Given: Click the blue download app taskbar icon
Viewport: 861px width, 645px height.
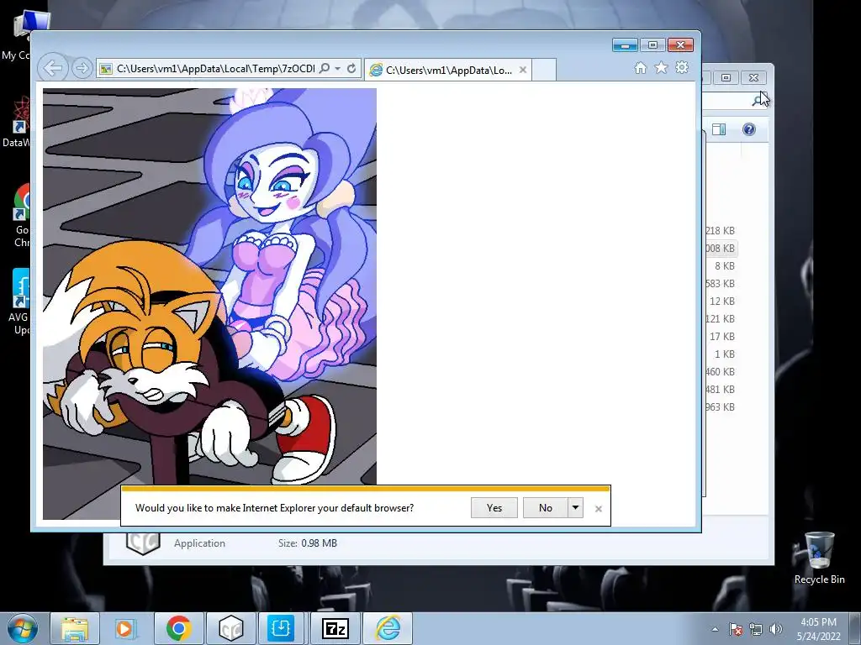Looking at the screenshot, I should (281, 628).
